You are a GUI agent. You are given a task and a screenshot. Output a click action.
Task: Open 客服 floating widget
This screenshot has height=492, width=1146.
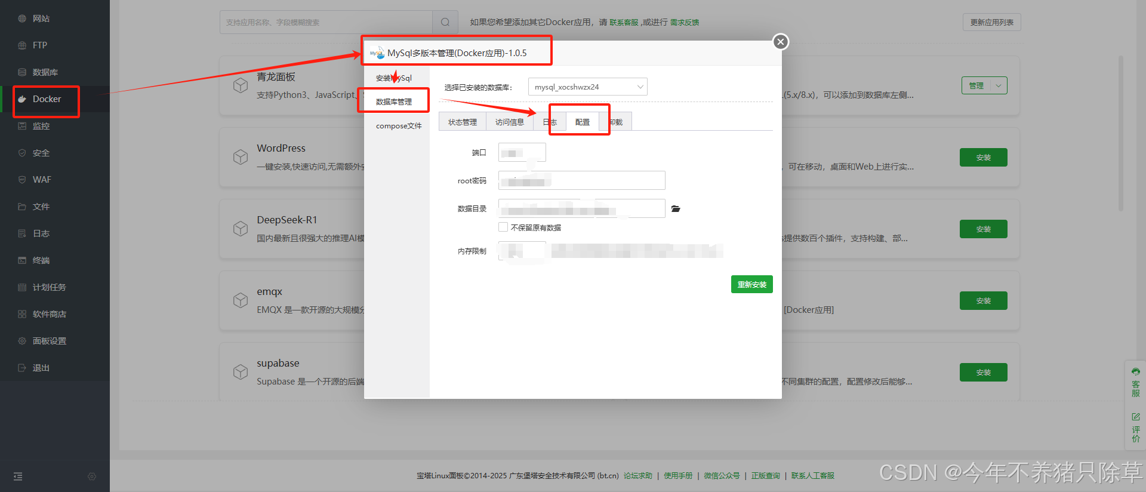1135,383
